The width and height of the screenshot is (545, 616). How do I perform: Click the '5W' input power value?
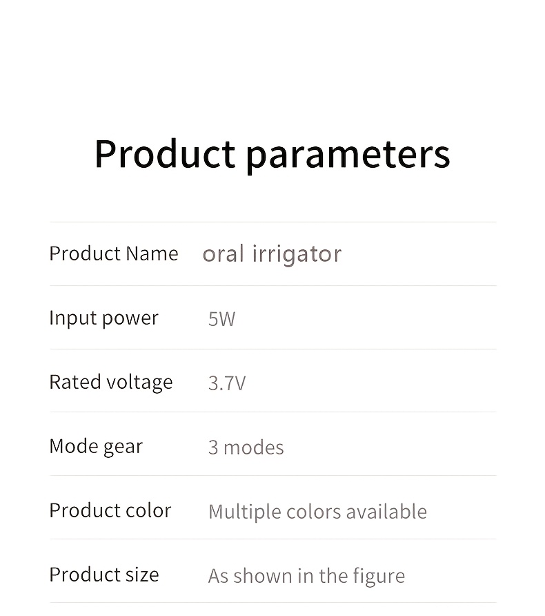[x=221, y=319]
